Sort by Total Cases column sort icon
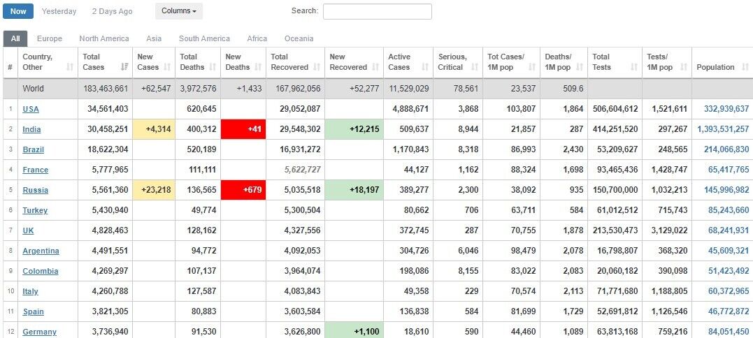 coord(124,67)
